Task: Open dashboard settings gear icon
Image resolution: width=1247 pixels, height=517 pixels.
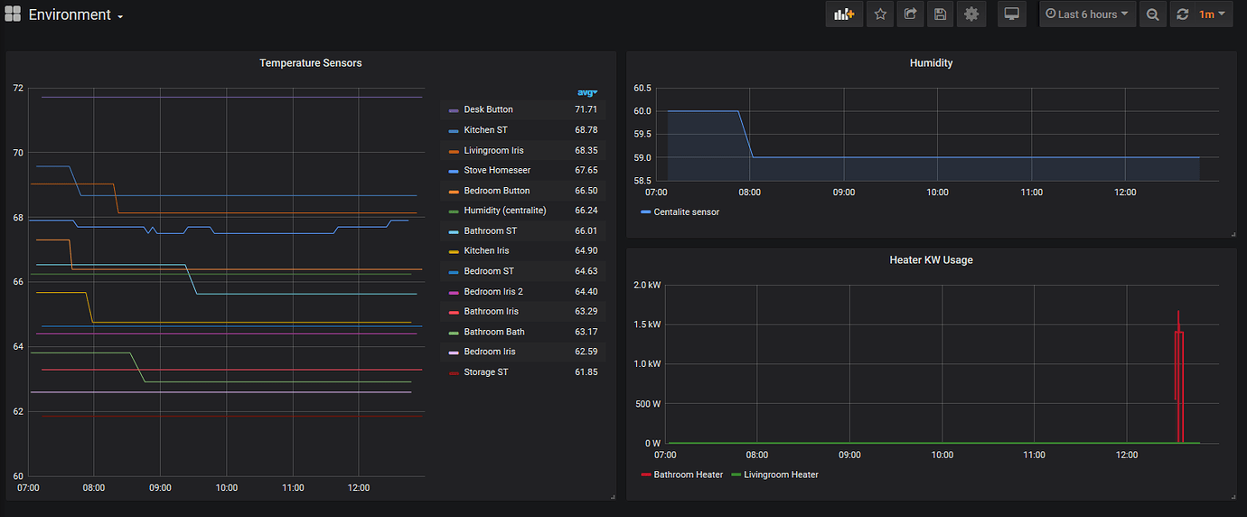Action: [970, 14]
